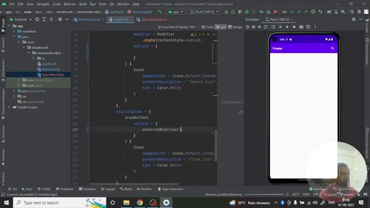Switch editor to Design view
Screen dimensions: 370x208
235,27
